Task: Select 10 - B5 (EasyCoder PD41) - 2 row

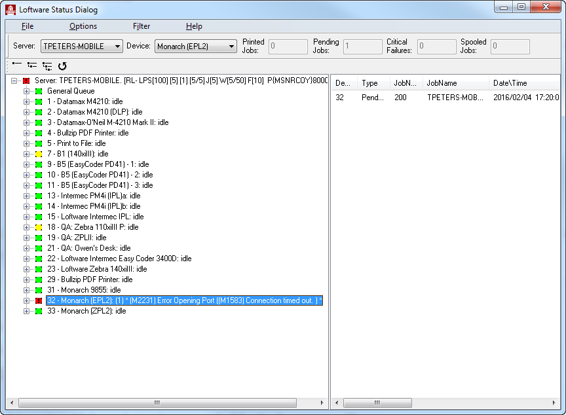Action: click(100, 175)
